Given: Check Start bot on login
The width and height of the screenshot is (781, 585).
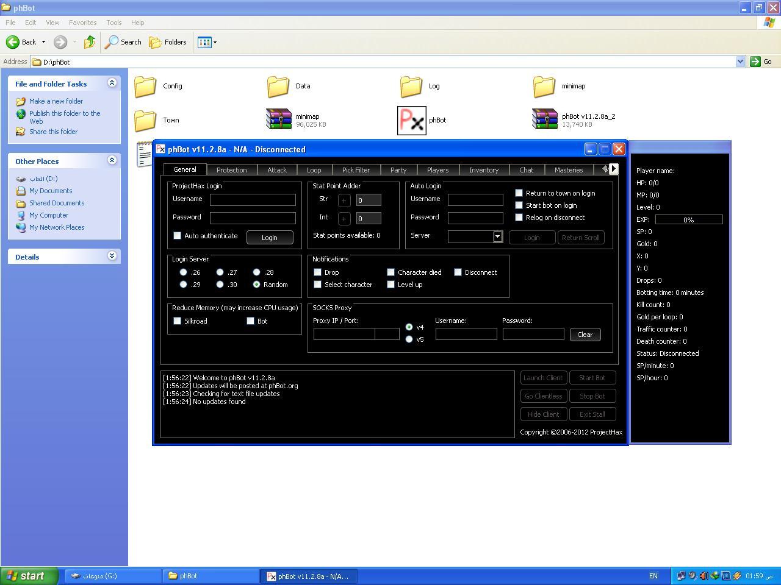Looking at the screenshot, I should (x=519, y=205).
